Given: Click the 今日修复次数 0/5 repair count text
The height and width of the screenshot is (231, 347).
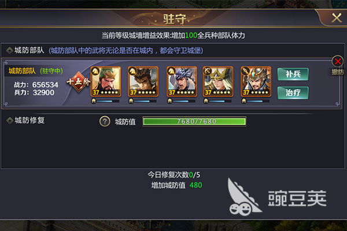Looking at the screenshot, I should coord(174,174).
